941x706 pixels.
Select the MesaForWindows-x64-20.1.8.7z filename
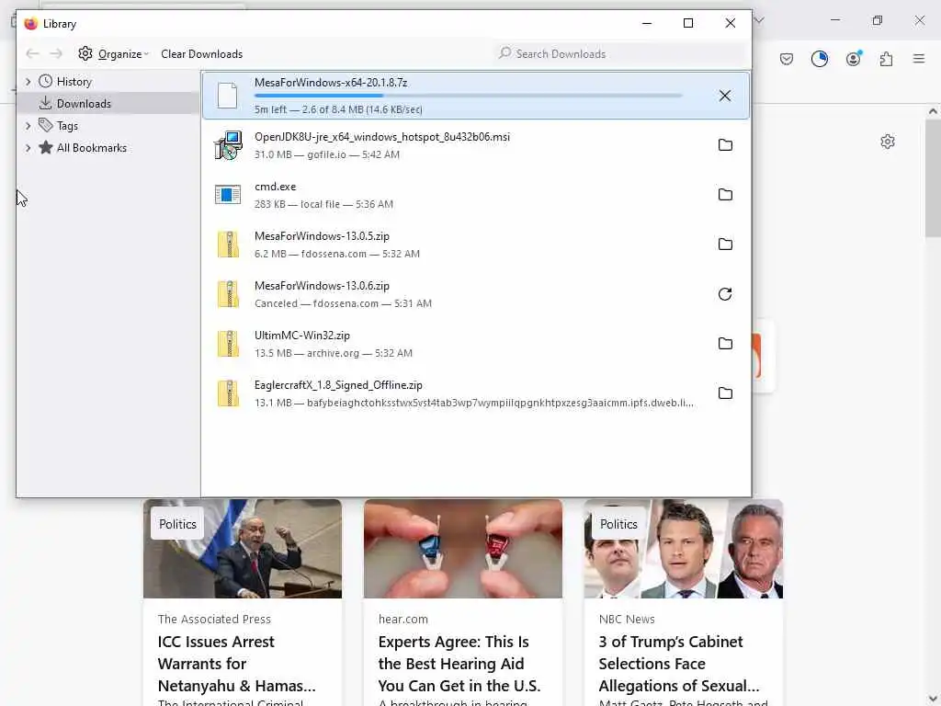click(x=331, y=83)
